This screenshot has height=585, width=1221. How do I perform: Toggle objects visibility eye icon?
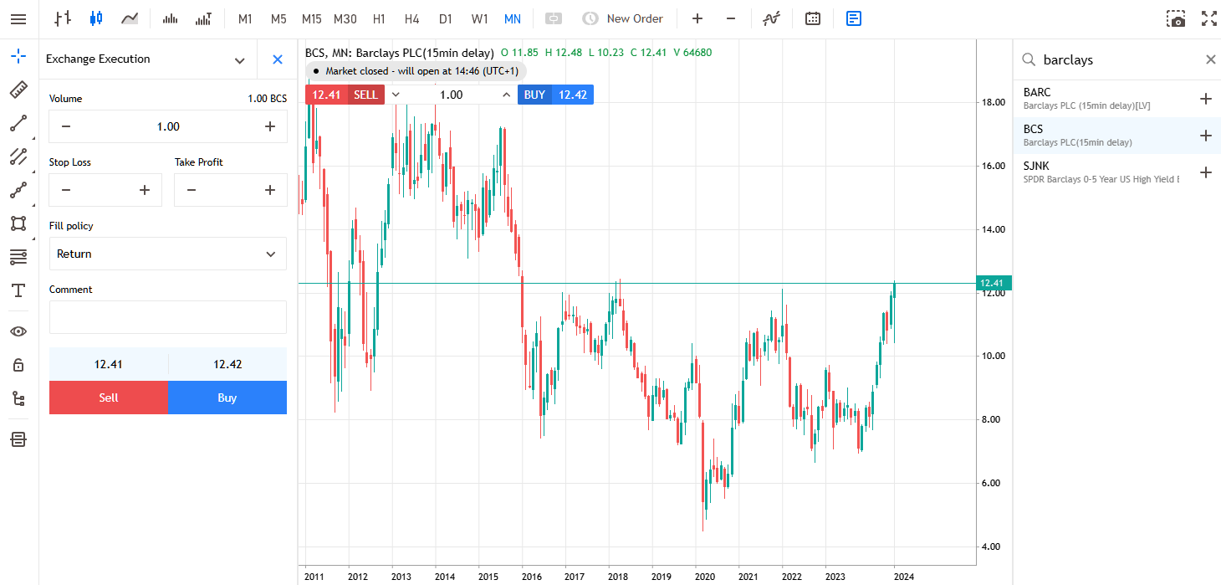click(x=18, y=331)
